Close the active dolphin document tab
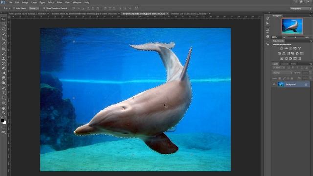The width and height of the screenshot is (313, 176). point(167,14)
